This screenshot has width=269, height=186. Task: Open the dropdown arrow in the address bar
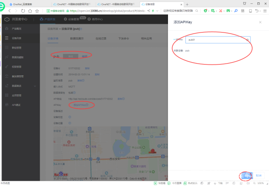[x=157, y=11]
